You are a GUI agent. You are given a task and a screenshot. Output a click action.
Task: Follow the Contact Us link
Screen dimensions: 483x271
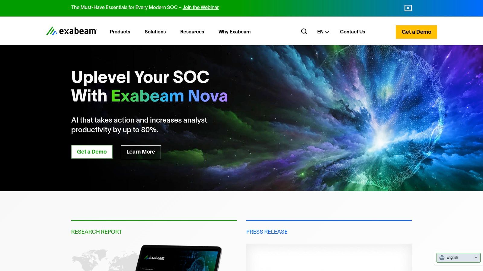click(x=352, y=32)
